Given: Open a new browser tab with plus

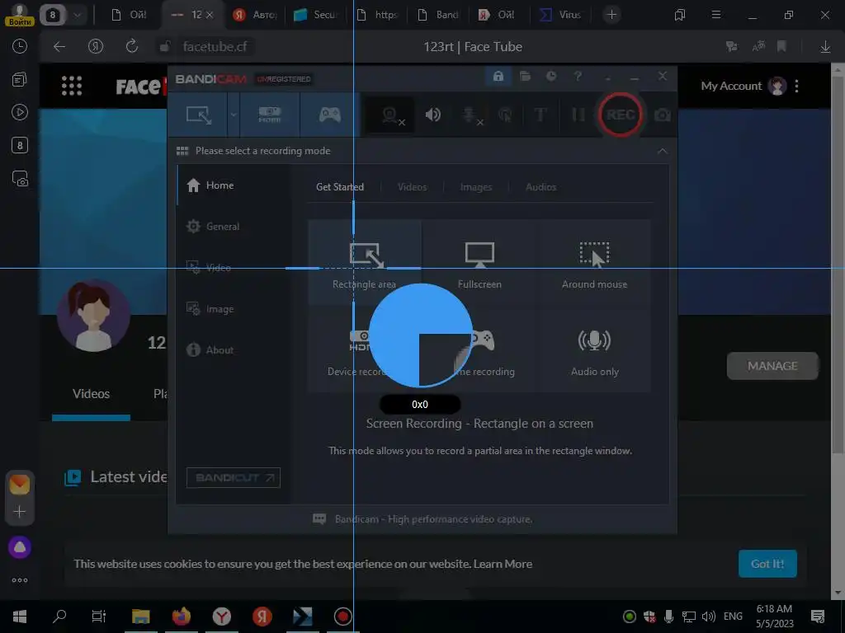Looking at the screenshot, I should pos(611,15).
